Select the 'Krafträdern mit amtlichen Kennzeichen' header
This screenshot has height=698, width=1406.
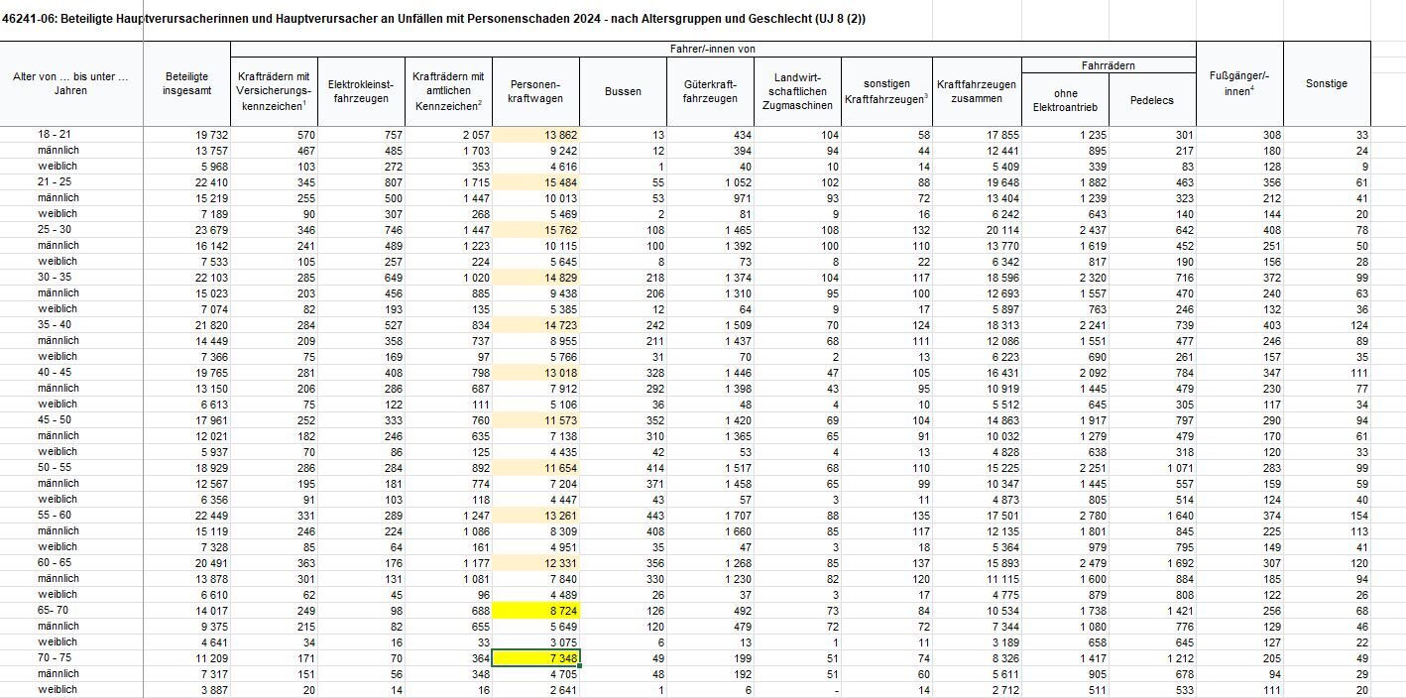pos(448,90)
